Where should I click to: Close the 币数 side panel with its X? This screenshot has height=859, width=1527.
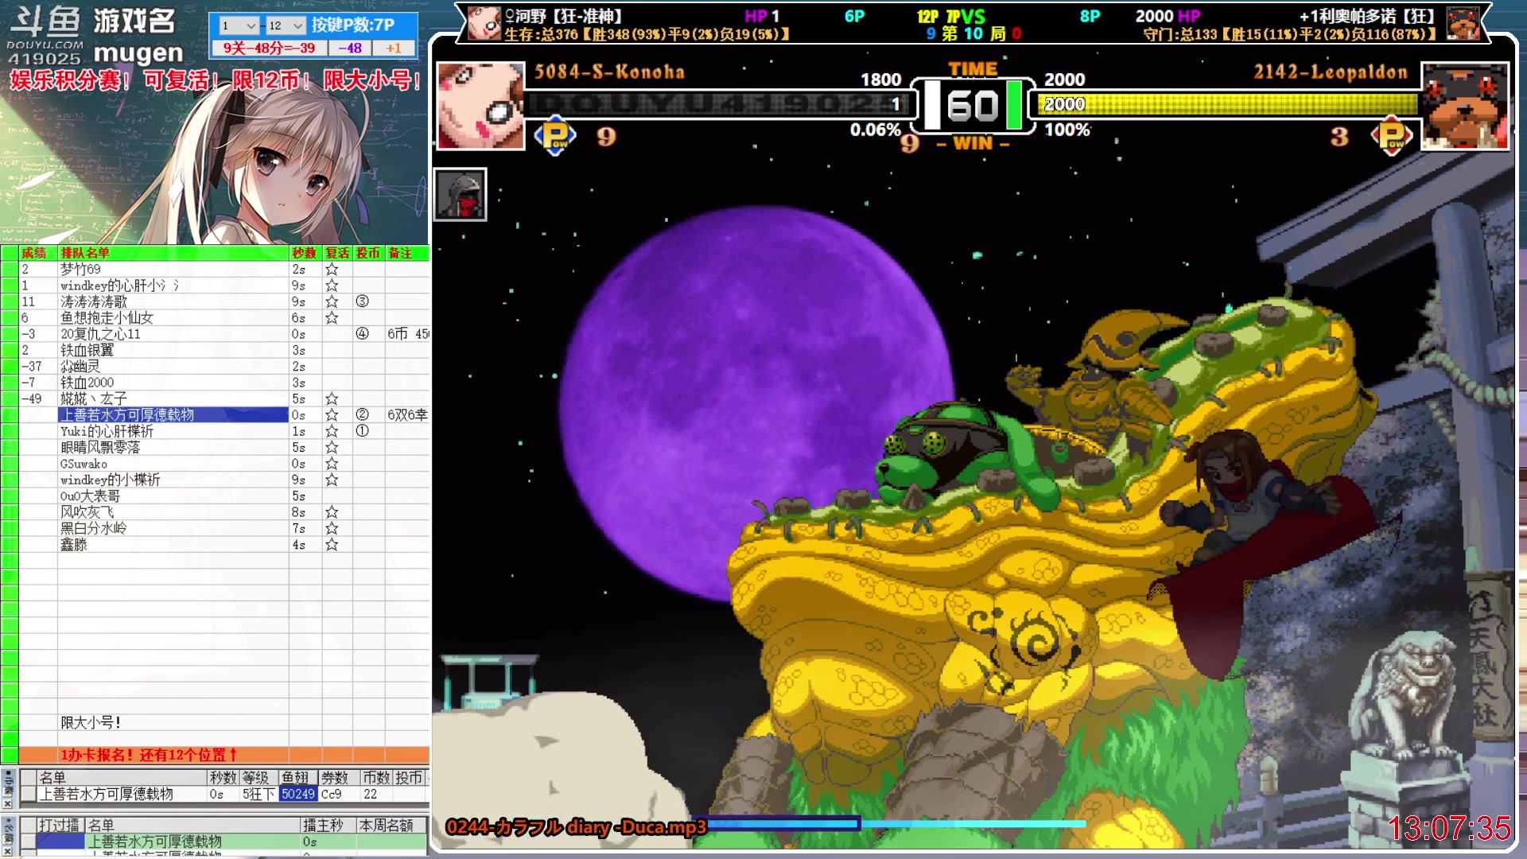coord(7,804)
